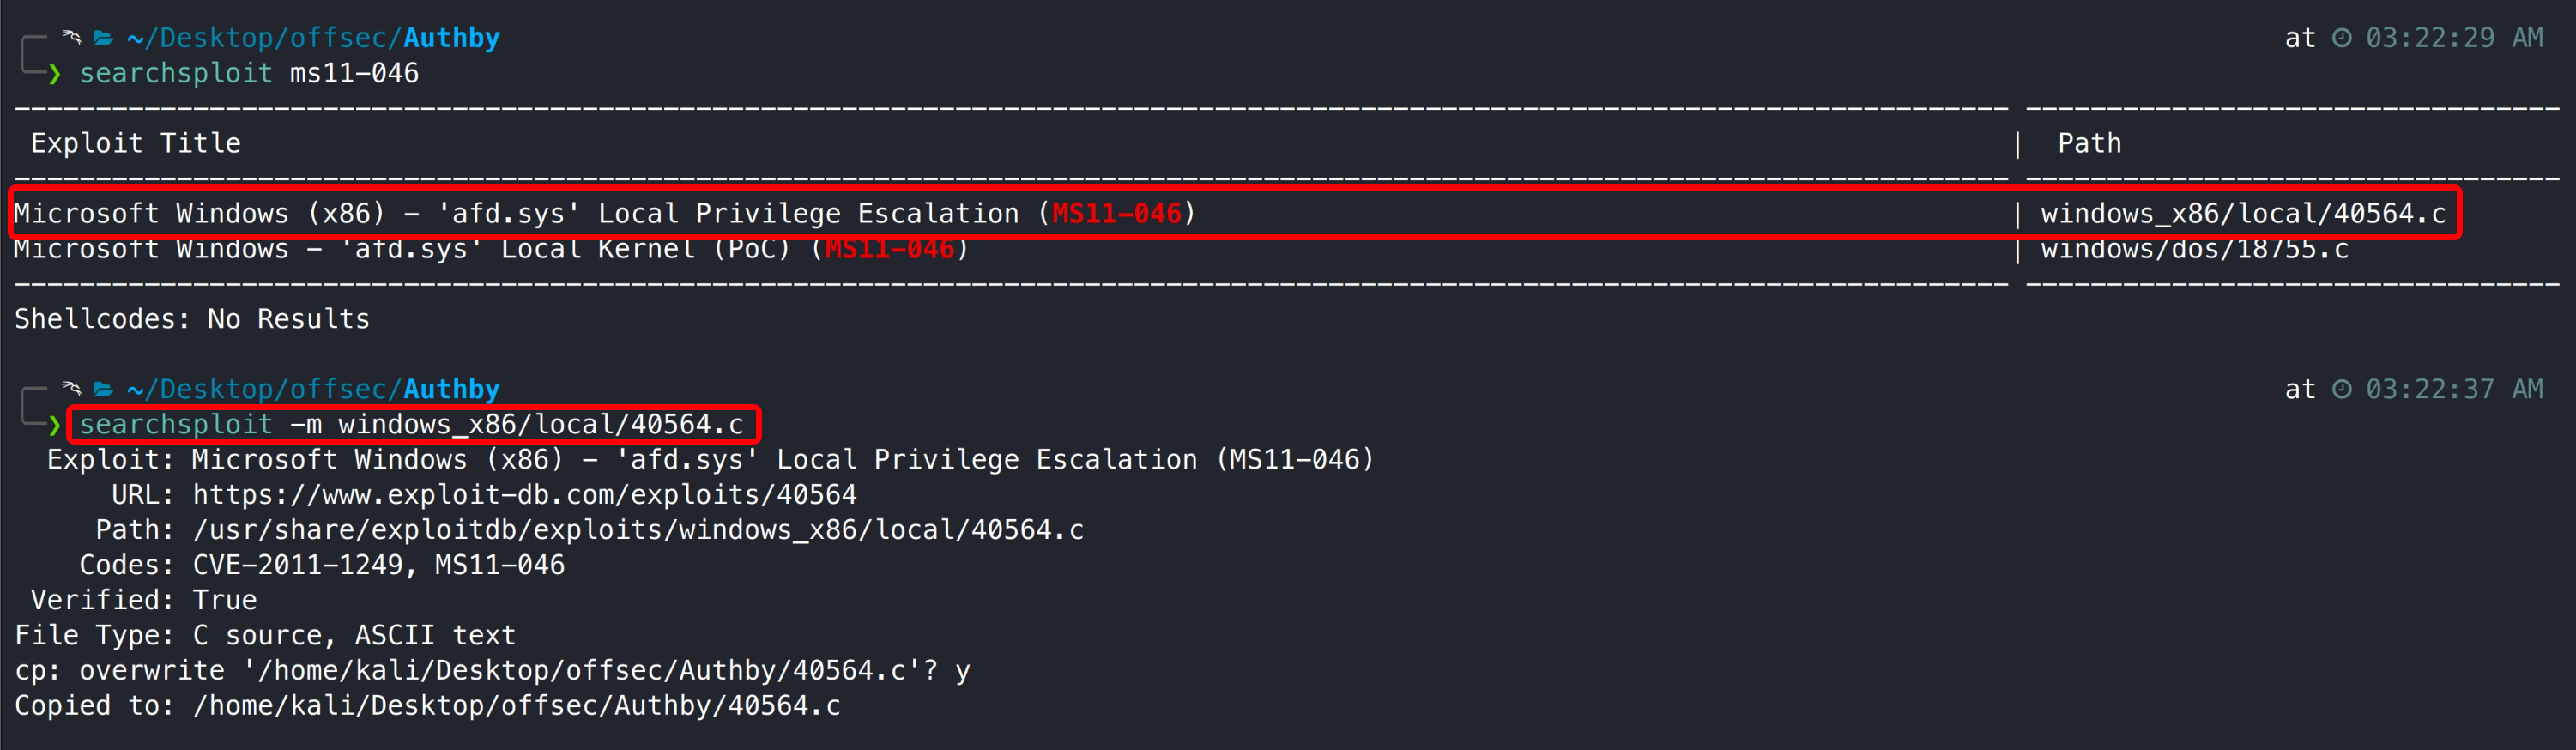Viewport: 2576px width, 750px height.
Task: Click the Kali dragon icon in second prompt
Action: click(71, 388)
